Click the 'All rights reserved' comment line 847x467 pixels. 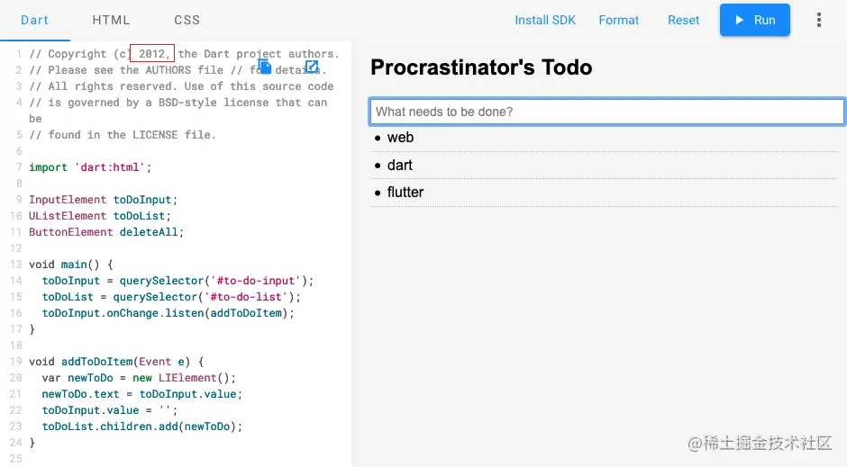point(181,86)
